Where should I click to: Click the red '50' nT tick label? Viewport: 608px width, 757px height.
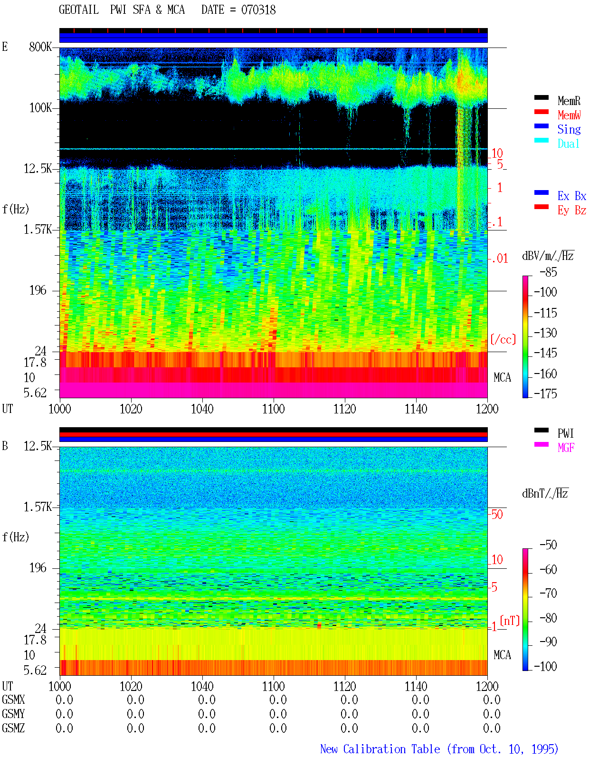[x=497, y=514]
